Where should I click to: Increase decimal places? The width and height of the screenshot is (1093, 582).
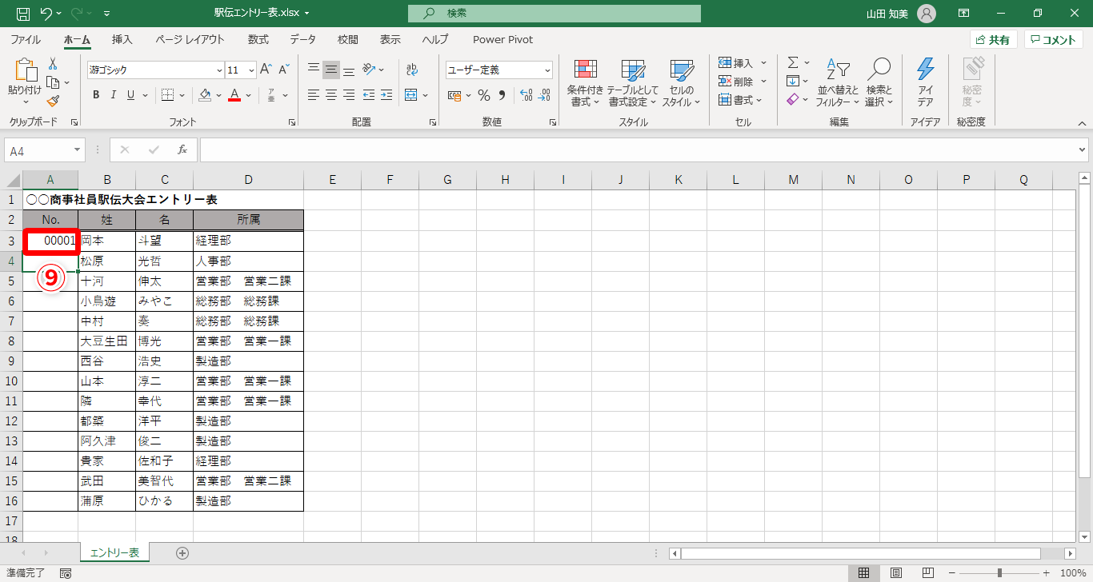(526, 95)
